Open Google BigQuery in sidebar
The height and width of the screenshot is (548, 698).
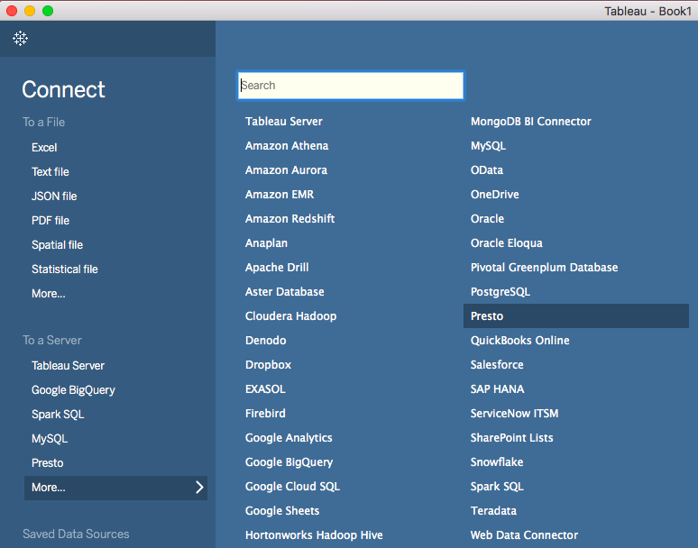[73, 390]
